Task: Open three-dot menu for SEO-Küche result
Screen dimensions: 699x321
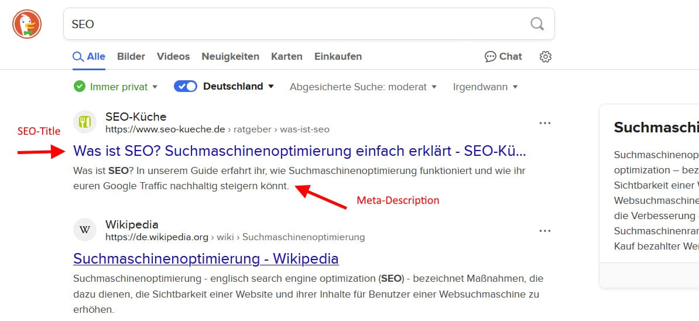Action: tap(545, 124)
